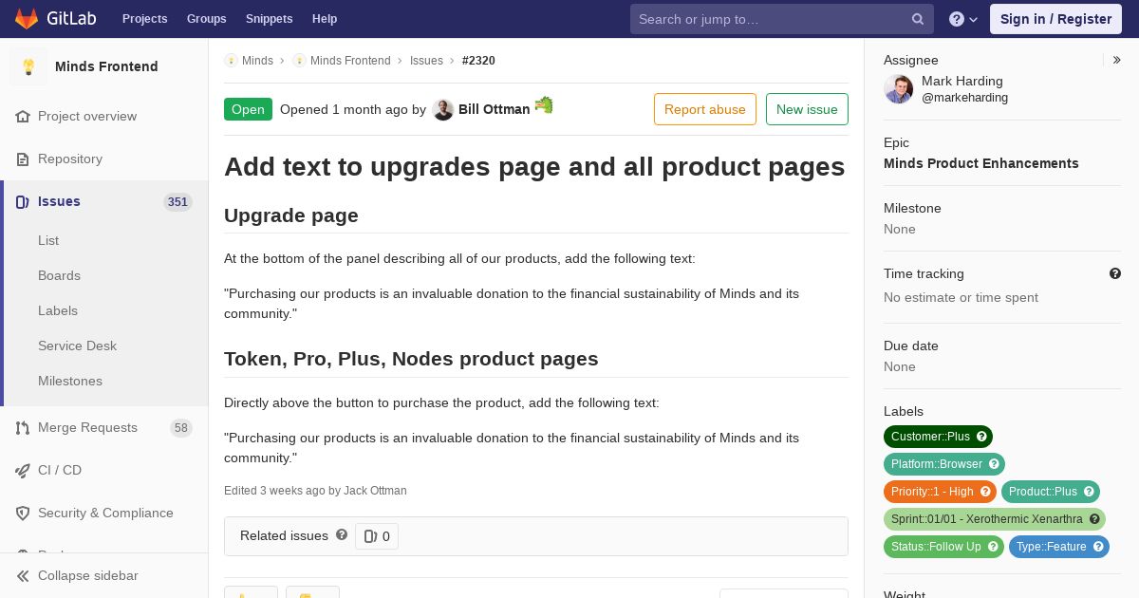Screen dimensions: 1139x598
Task: Open Repository file icon in sidebar
Action: click(24, 159)
